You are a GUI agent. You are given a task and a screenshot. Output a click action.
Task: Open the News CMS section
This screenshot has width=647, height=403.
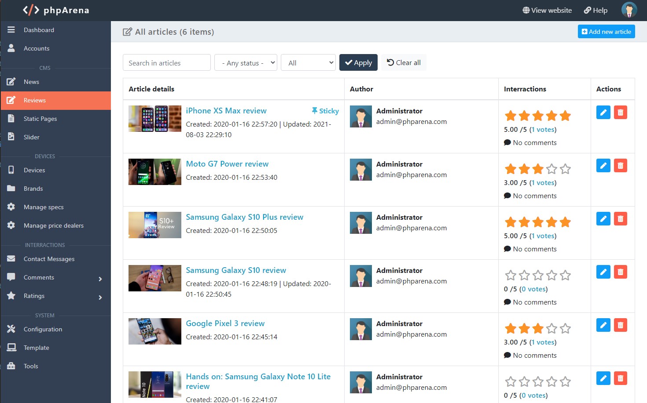click(31, 82)
